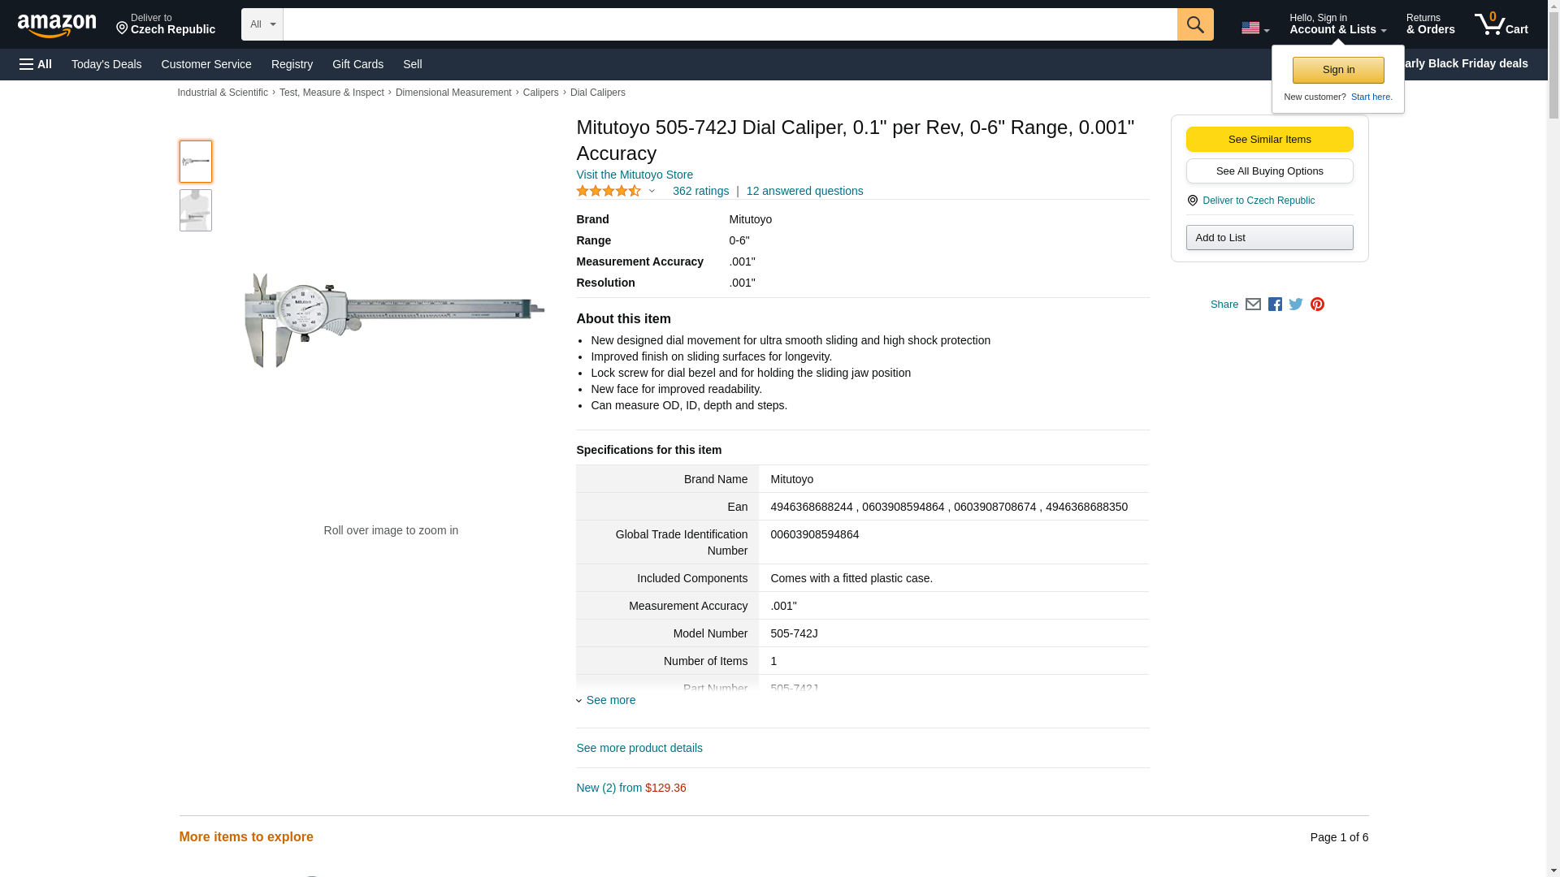Share on Facebook icon
The width and height of the screenshot is (1560, 877).
[x=1275, y=305]
